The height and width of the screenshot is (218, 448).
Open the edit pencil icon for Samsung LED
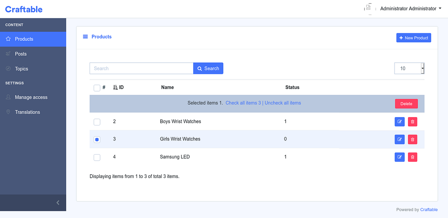coord(399,157)
